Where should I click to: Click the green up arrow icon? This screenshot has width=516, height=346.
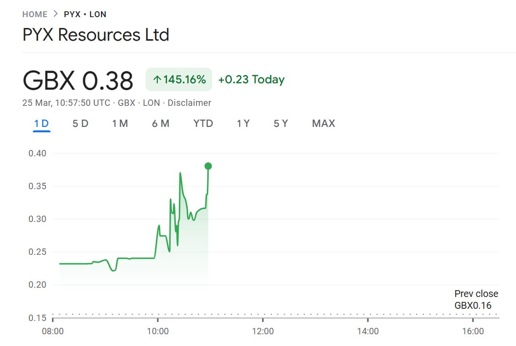[x=157, y=80]
